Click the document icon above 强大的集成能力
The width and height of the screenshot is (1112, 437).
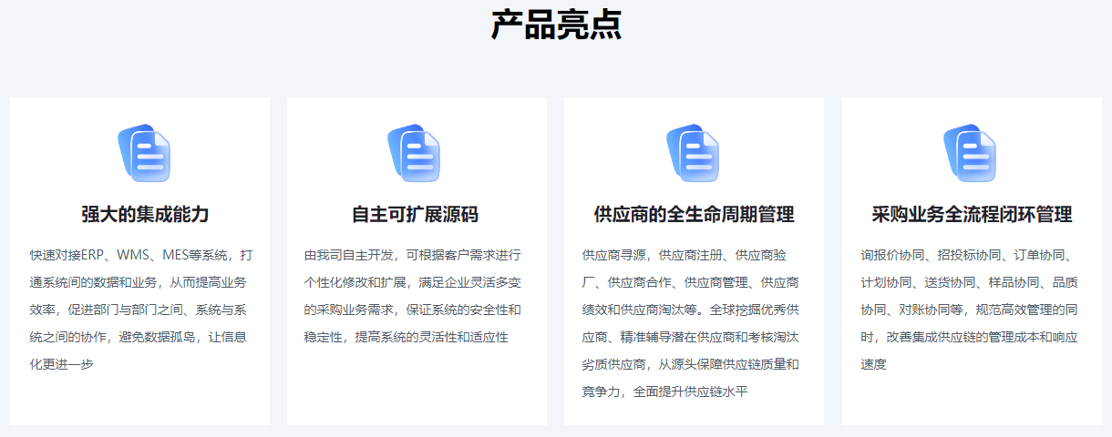pyautogui.click(x=144, y=152)
